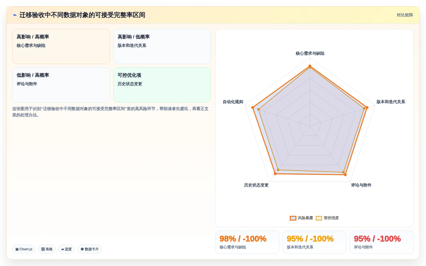Click the title 迁移验收中不同数据对象的可接受完整率区间

tap(82, 15)
